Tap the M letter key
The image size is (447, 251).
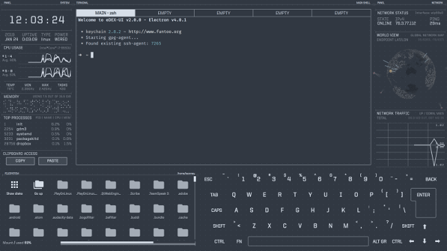point(345,226)
